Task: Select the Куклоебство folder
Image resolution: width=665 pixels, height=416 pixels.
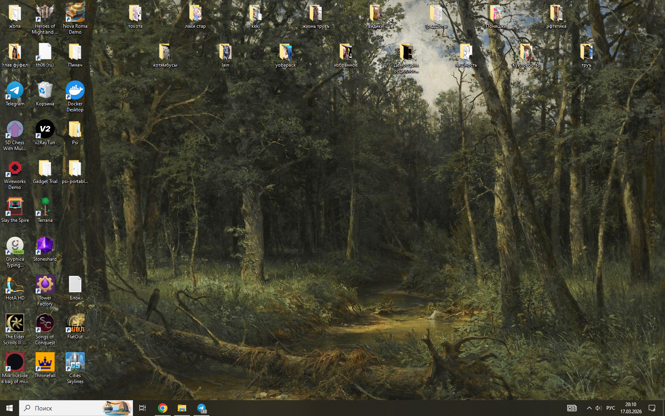Action: [x=526, y=55]
